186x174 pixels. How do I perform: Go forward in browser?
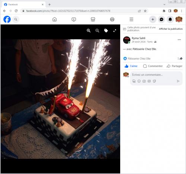pyautogui.click(x=10, y=11)
